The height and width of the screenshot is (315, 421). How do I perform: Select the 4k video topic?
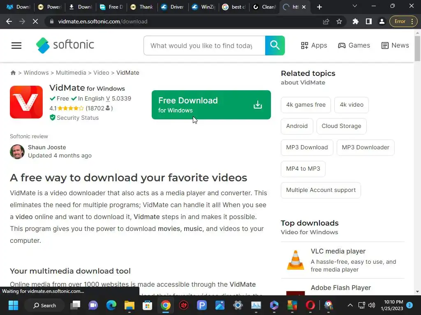click(352, 105)
